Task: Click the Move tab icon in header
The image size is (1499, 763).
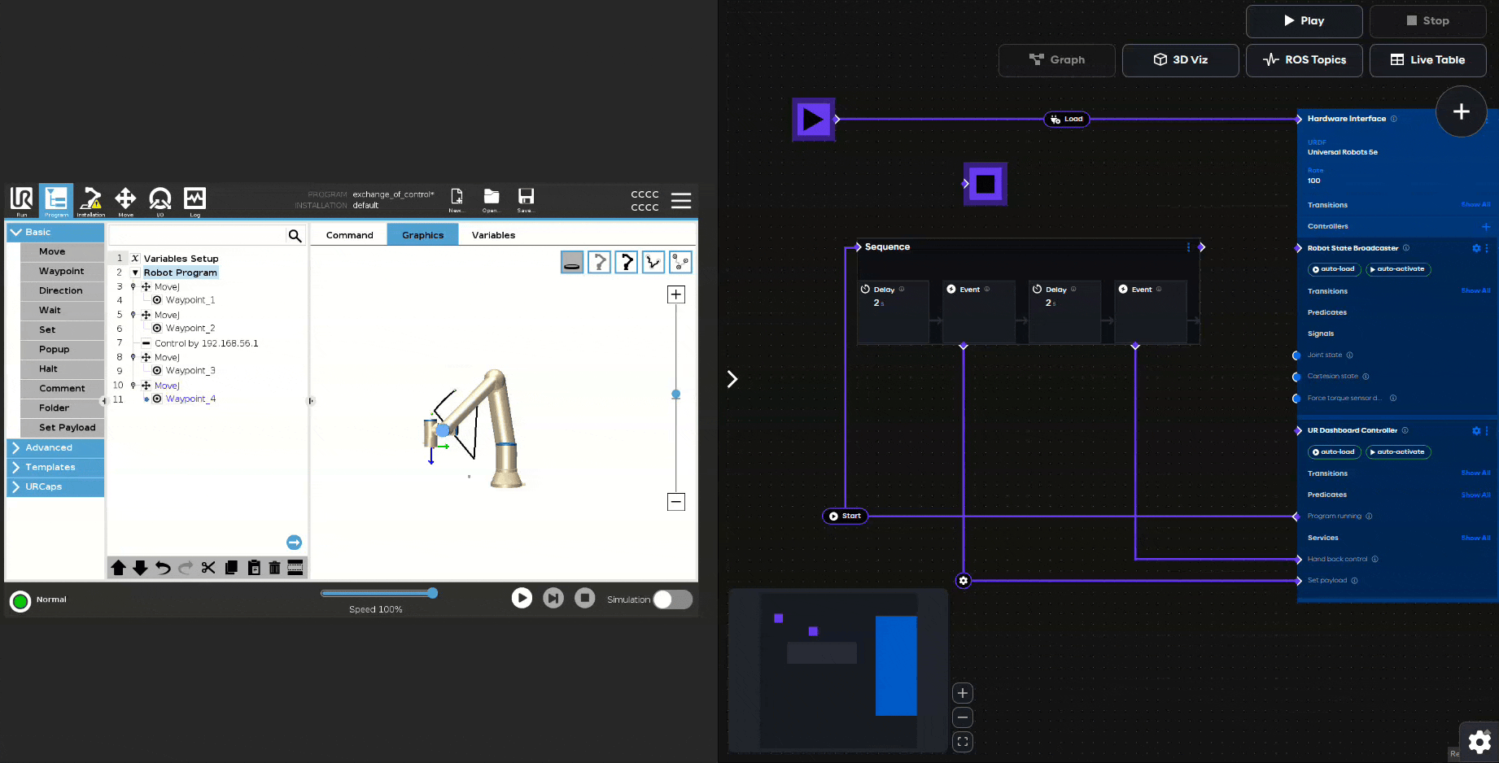Action: click(125, 200)
